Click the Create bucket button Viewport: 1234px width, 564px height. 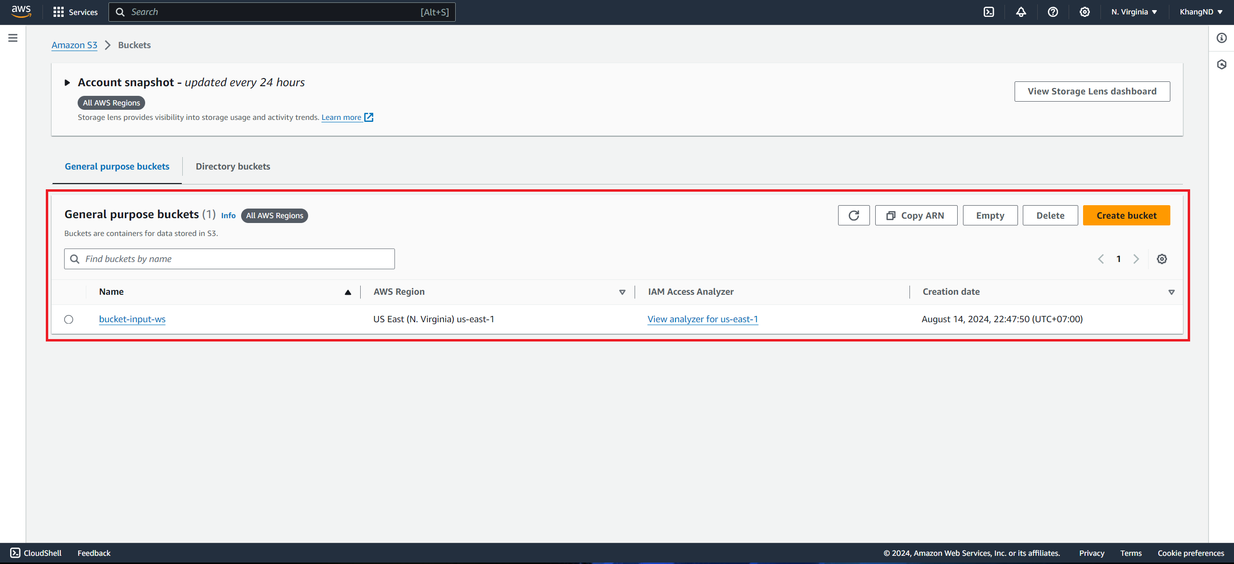[1126, 215]
